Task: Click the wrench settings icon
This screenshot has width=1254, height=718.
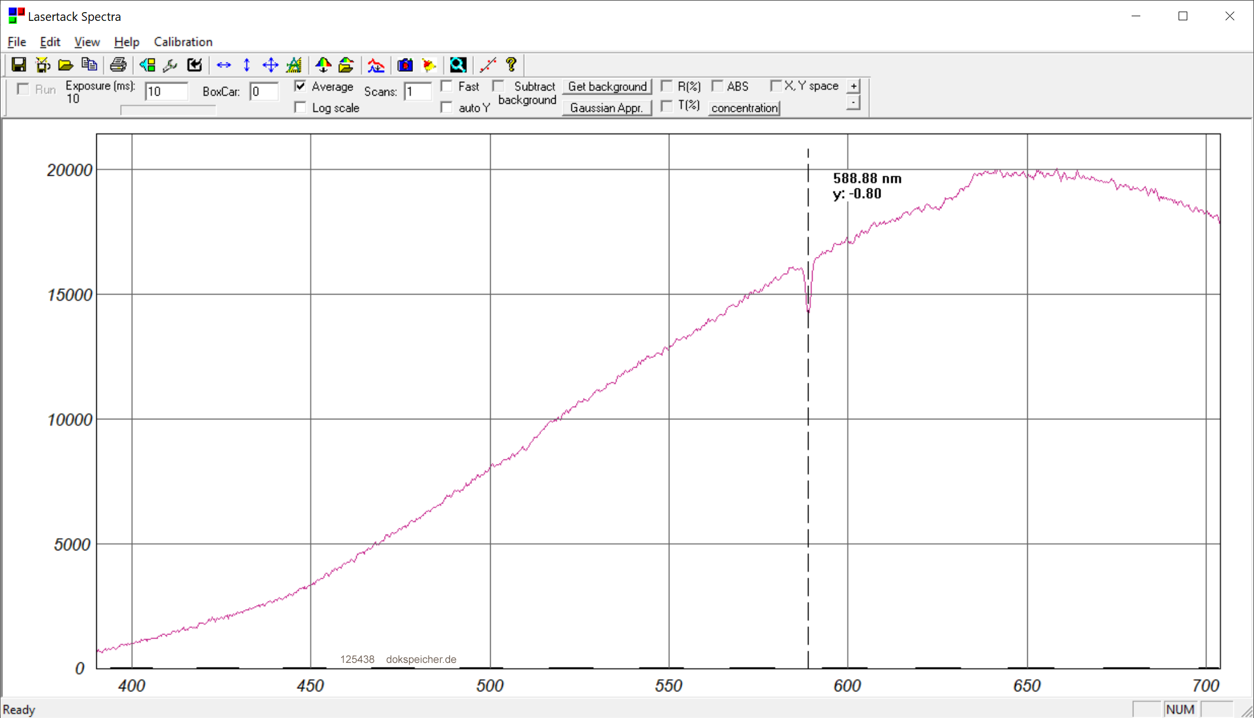Action: (x=170, y=65)
